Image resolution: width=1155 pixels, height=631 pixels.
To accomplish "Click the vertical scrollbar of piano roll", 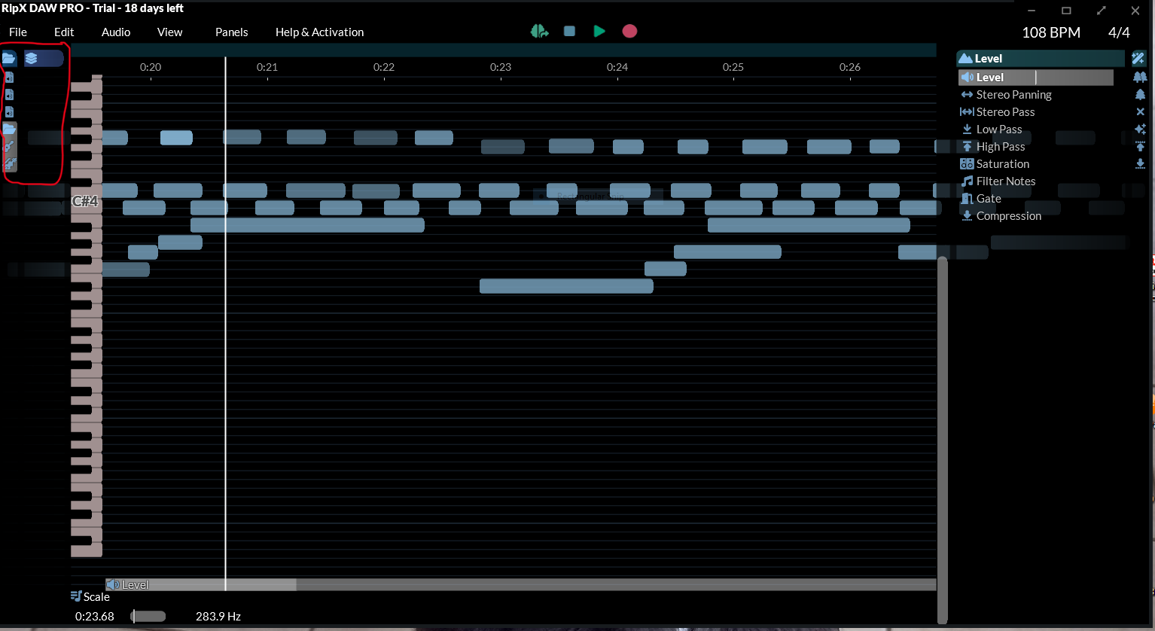I will click(943, 440).
